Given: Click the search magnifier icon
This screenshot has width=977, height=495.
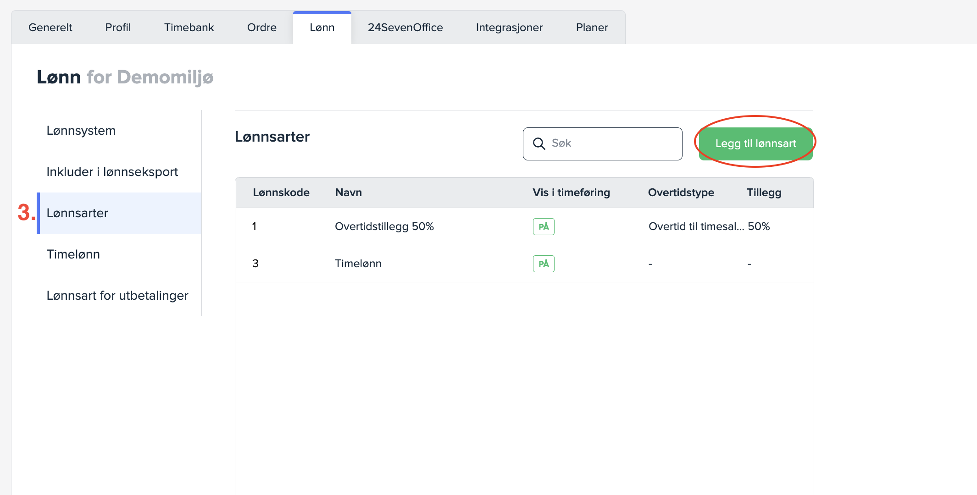Looking at the screenshot, I should tap(539, 143).
